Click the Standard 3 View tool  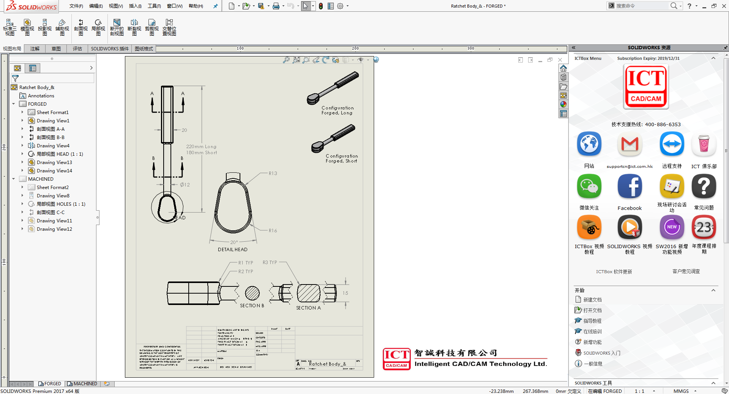tap(10, 27)
